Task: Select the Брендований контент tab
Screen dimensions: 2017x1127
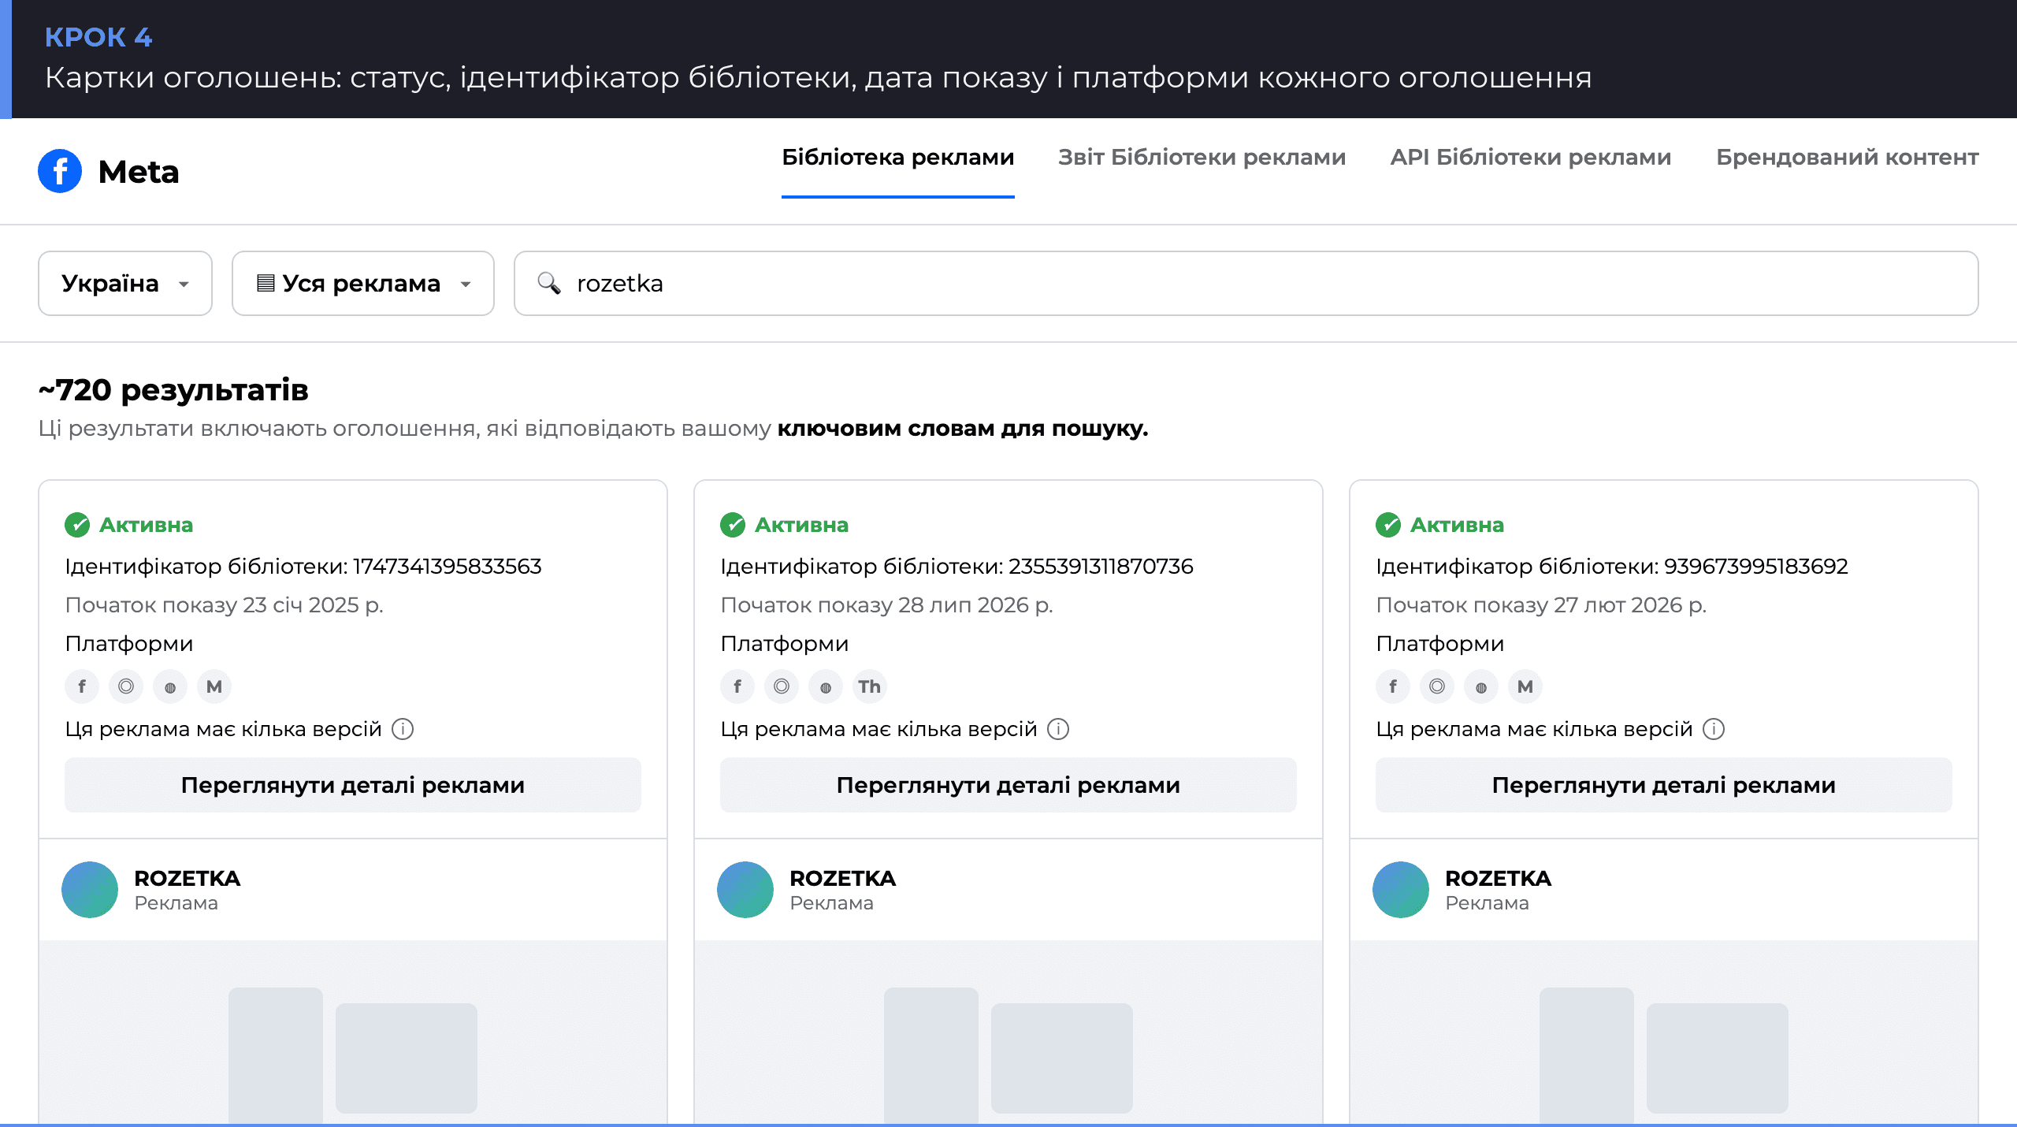Action: pos(1848,158)
